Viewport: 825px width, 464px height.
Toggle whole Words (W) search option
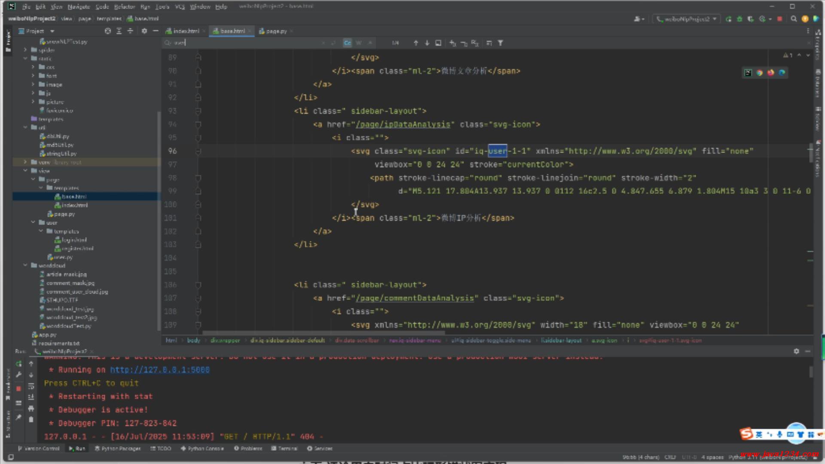click(359, 43)
